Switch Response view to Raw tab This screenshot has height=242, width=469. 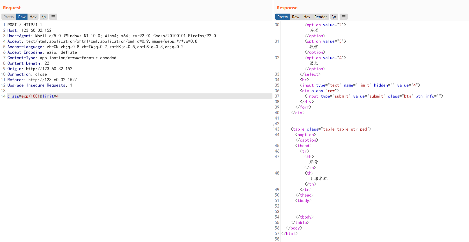coord(296,17)
